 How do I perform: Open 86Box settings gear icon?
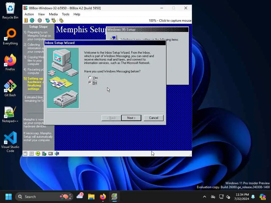tap(61, 20)
